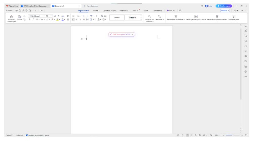Click Start Writing with WPS AI

tap(121, 34)
